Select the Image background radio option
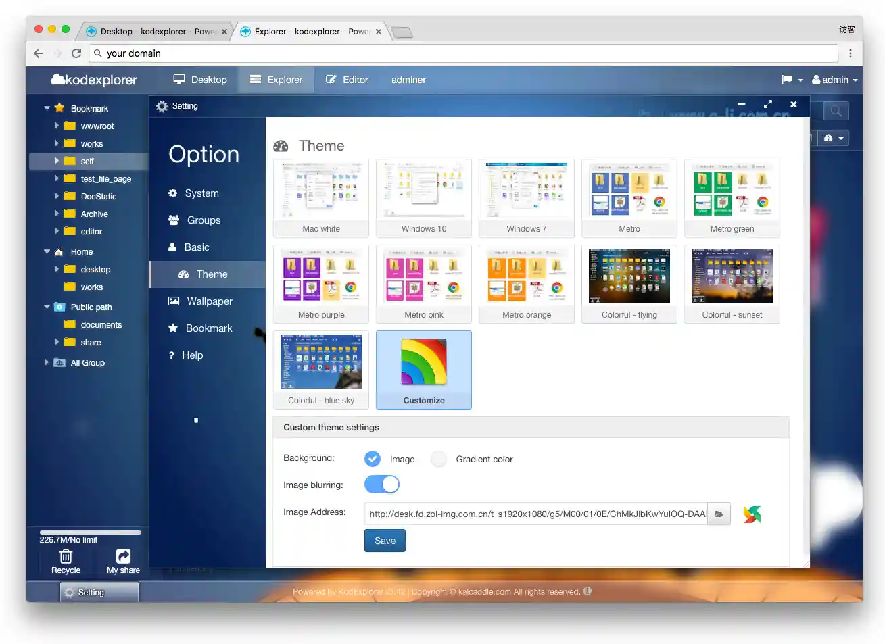Viewport: 885px width, 644px height. pyautogui.click(x=373, y=459)
